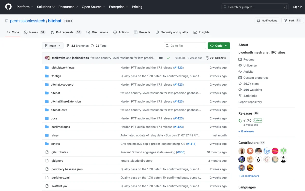Open commit hash 733098b

(180, 58)
